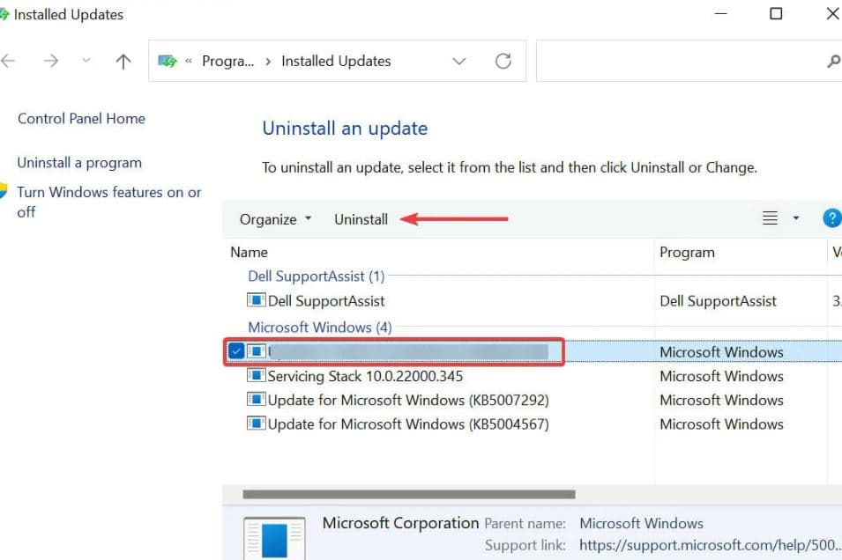Click Dell SupportAssist in Program column
Image resolution: width=842 pixels, height=560 pixels.
click(718, 301)
